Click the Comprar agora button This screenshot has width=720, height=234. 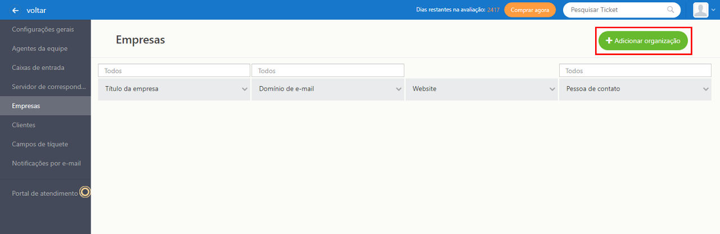(x=530, y=10)
